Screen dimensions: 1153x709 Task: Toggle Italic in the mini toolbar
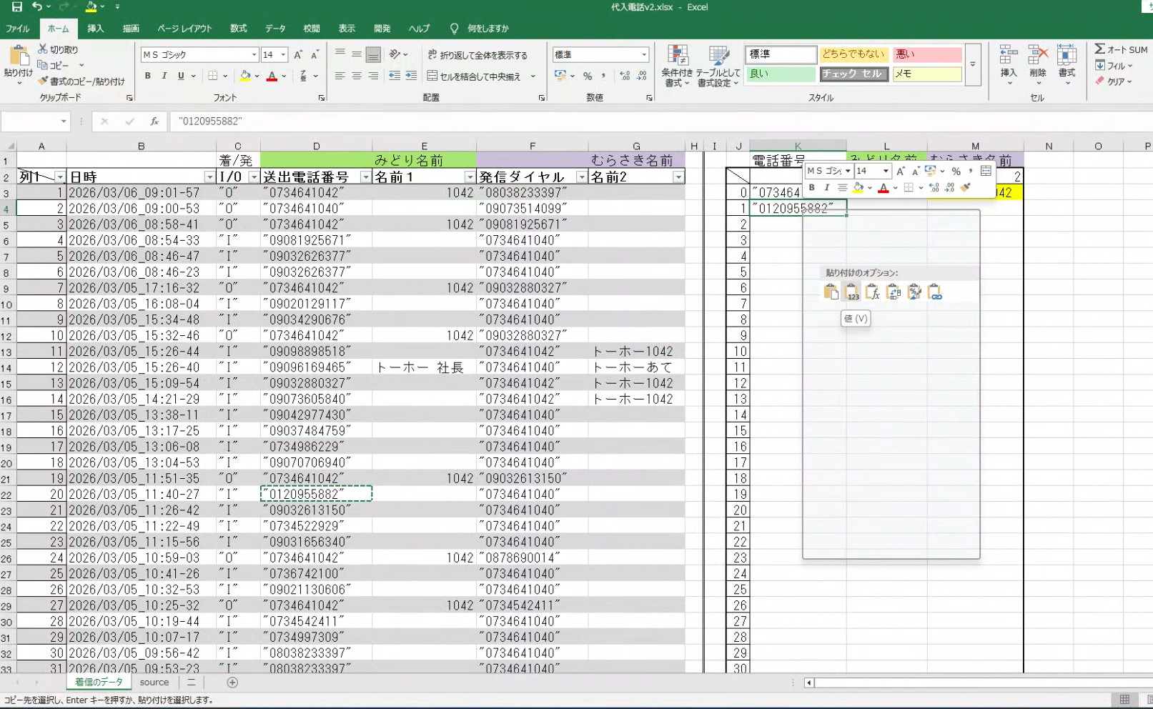tap(827, 187)
